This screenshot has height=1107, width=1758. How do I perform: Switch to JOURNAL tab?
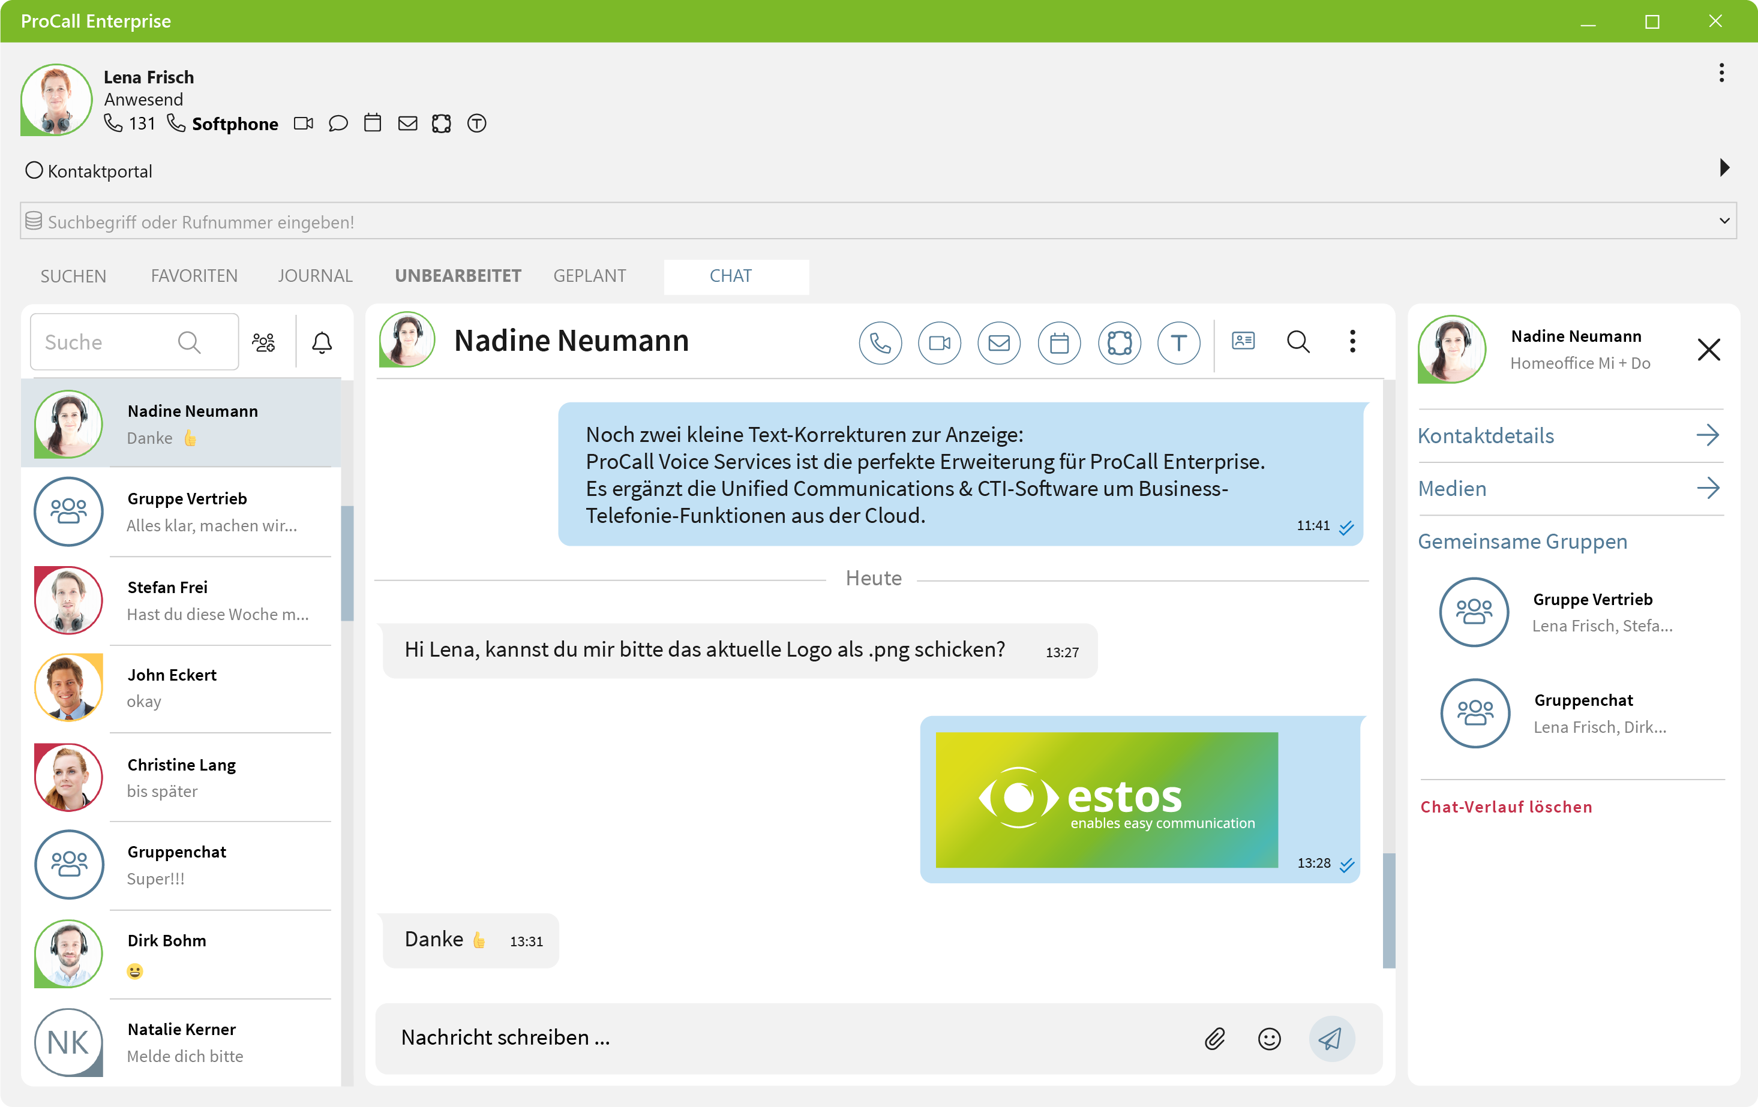click(314, 276)
